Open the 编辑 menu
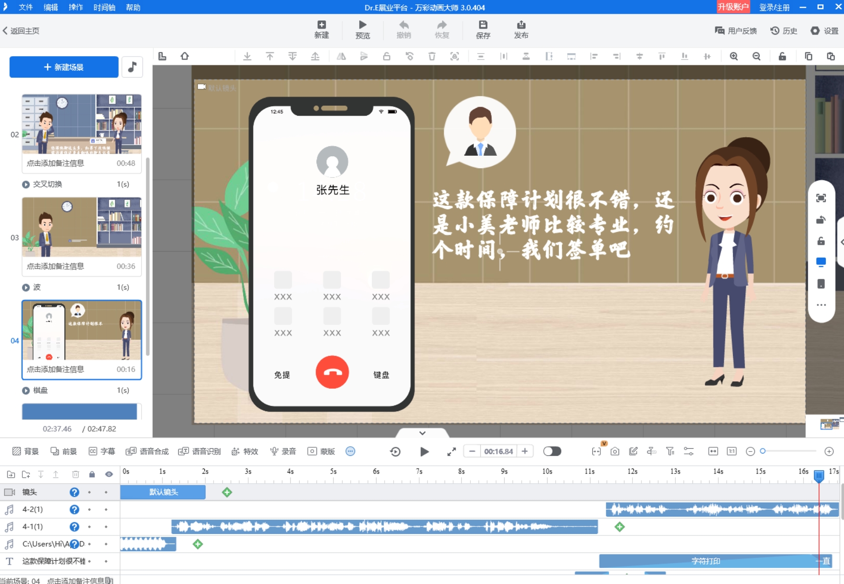Image resolution: width=844 pixels, height=584 pixels. click(x=51, y=7)
